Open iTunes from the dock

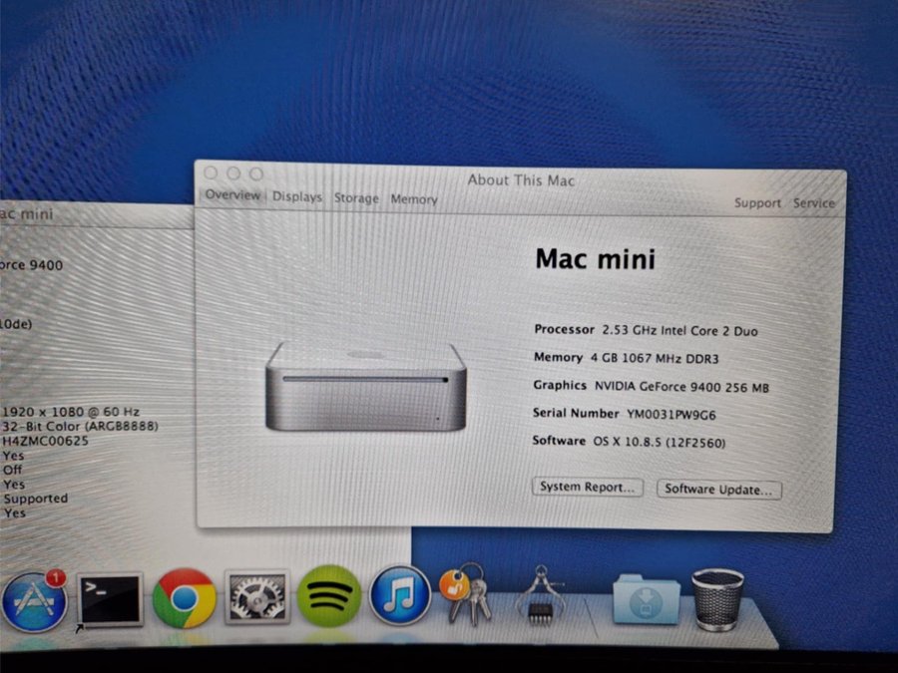tap(400, 595)
